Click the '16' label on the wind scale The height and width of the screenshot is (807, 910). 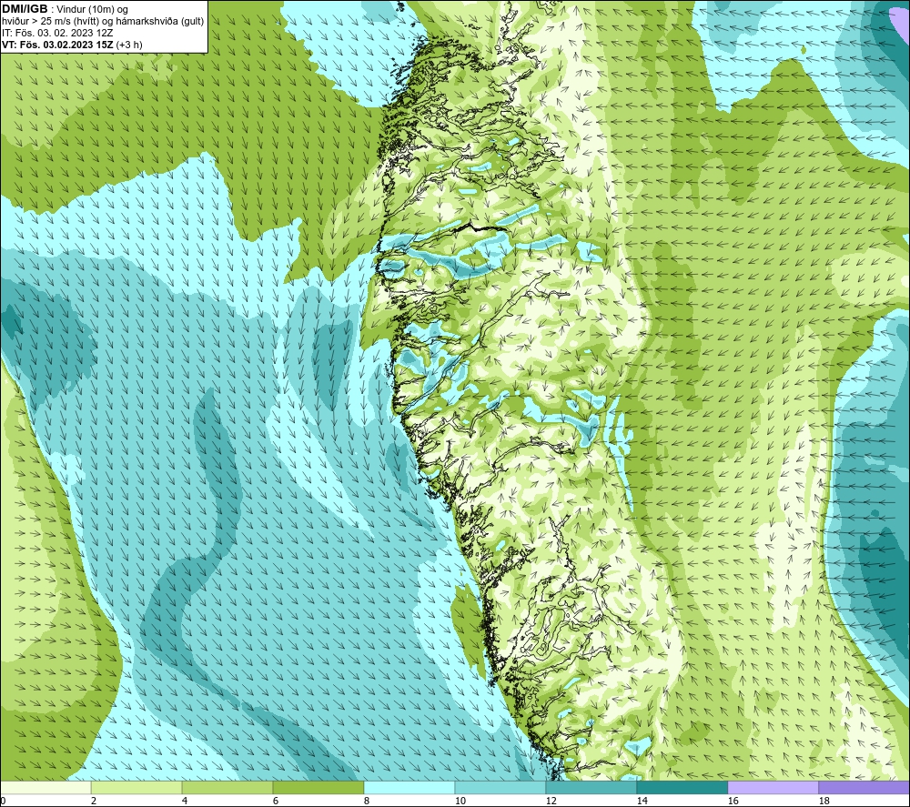733,802
